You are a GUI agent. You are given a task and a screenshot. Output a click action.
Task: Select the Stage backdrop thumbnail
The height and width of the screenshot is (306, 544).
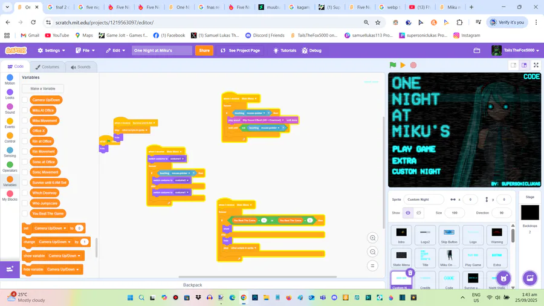(529, 213)
